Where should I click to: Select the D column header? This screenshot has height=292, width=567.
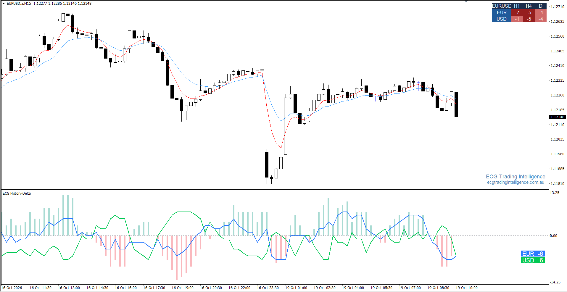click(x=541, y=6)
